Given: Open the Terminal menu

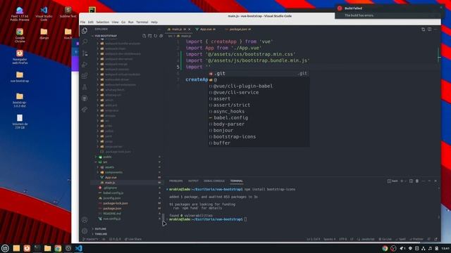Looking at the screenshot, I should tap(142, 22).
